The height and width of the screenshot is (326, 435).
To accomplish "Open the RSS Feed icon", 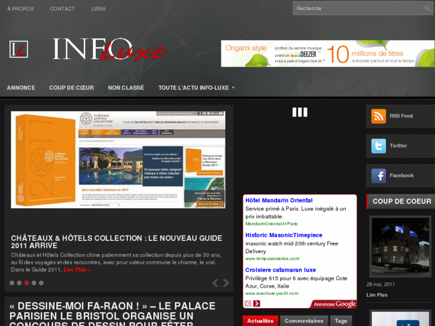I will 378,116.
